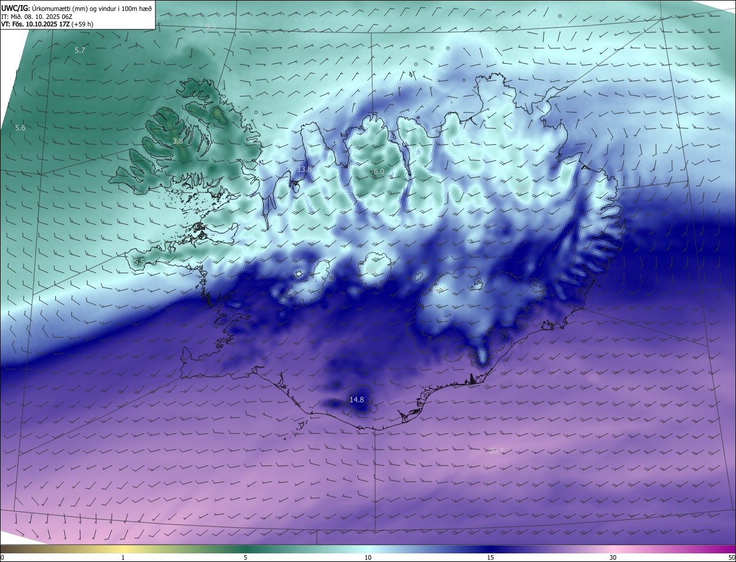Click the faint 26.7 value over the ocean
This screenshot has height=562, width=736.
coord(496,451)
